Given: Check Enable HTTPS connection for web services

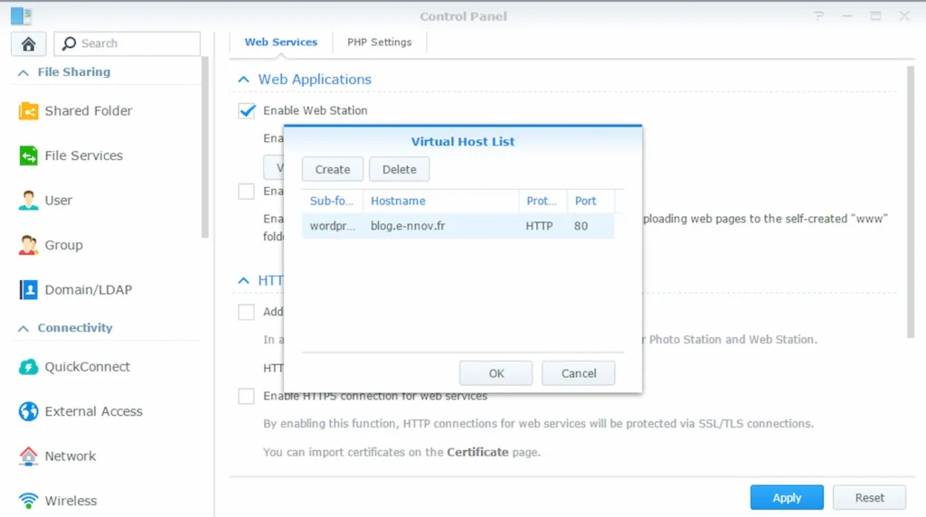Looking at the screenshot, I should pyautogui.click(x=246, y=396).
